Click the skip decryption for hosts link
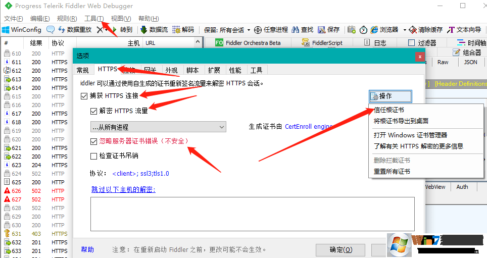Viewport: 487px width, 258px height. click(x=123, y=189)
